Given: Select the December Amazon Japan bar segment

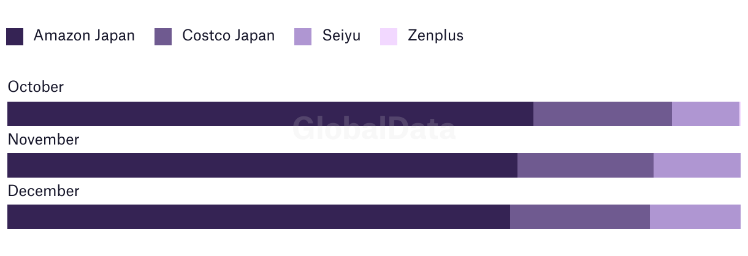Looking at the screenshot, I should [259, 217].
